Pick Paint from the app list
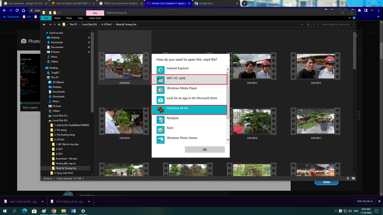Viewport: 383px width, 215px height. pos(189,129)
